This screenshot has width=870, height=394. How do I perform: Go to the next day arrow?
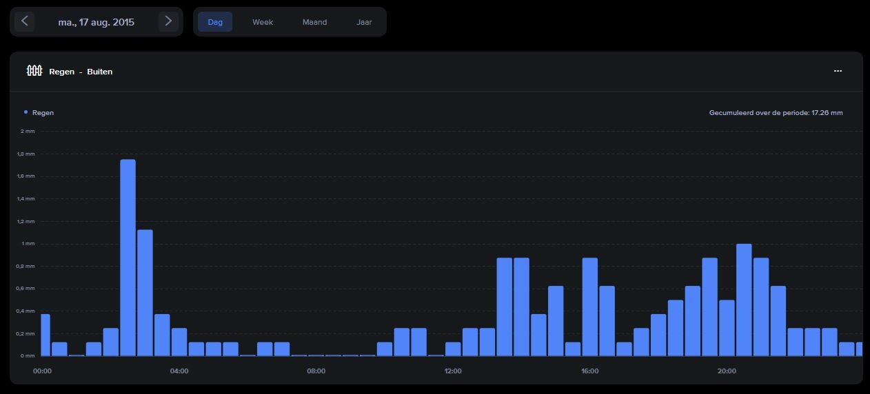(x=168, y=21)
